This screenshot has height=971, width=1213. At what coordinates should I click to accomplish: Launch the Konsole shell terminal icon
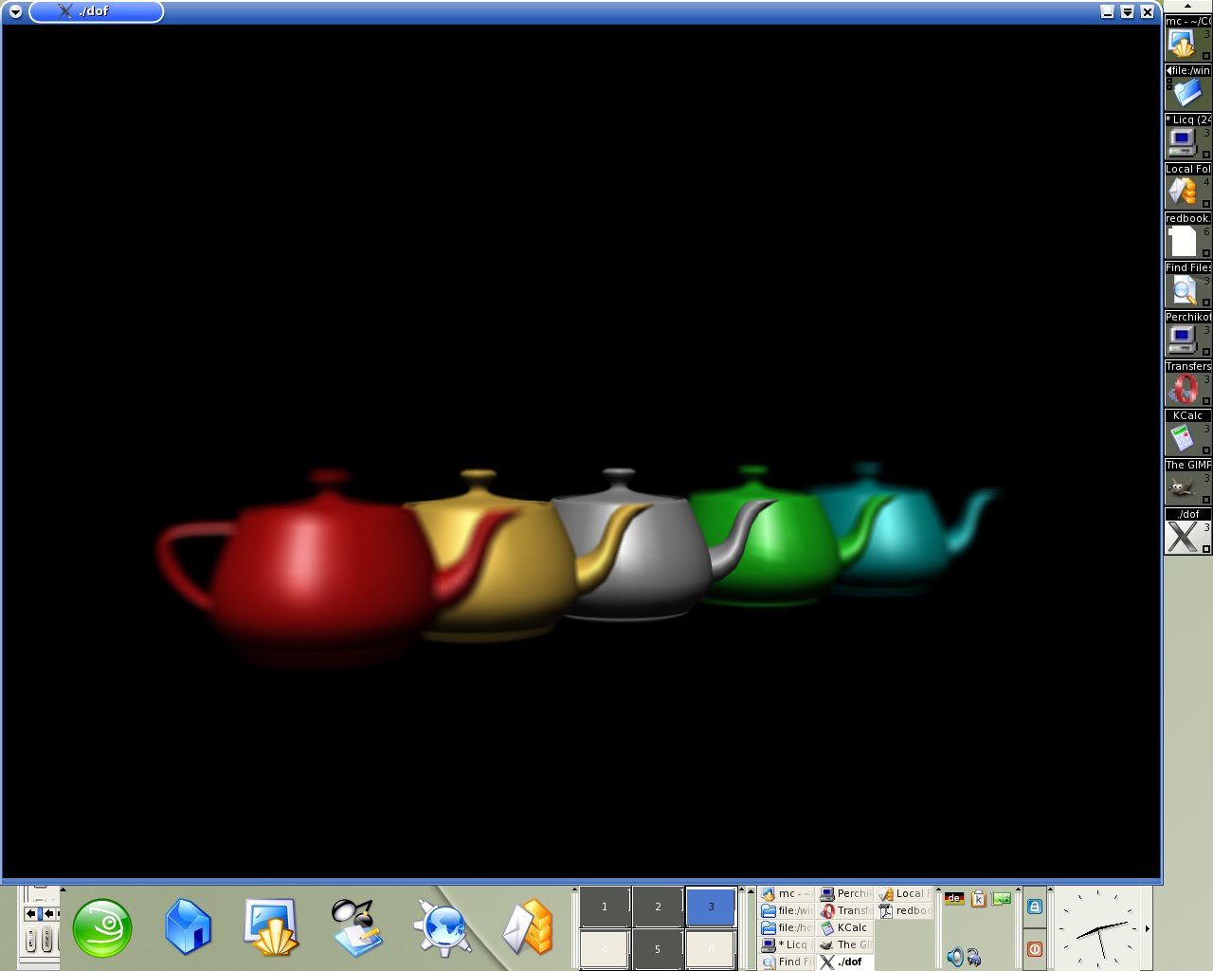pyautogui.click(x=272, y=926)
